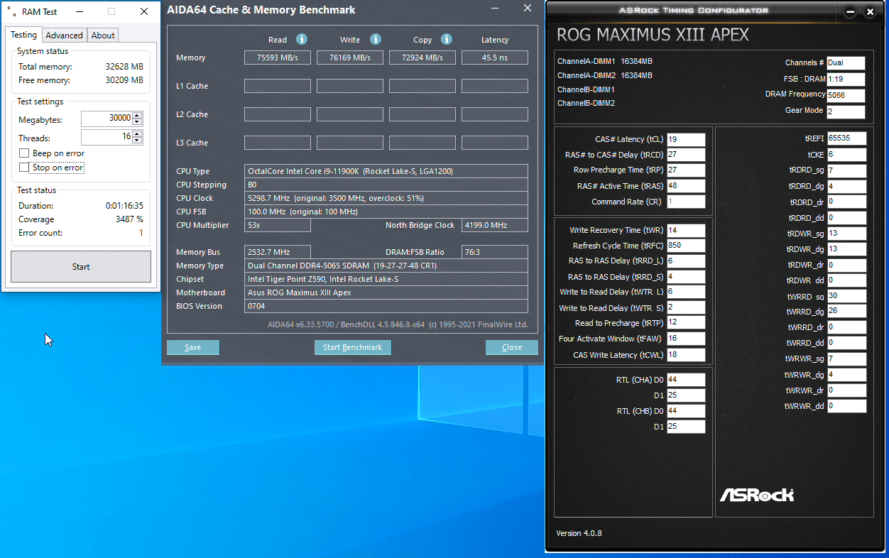This screenshot has height=558, width=889.
Task: Save the AIDA64 benchmark results
Action: pyautogui.click(x=193, y=347)
